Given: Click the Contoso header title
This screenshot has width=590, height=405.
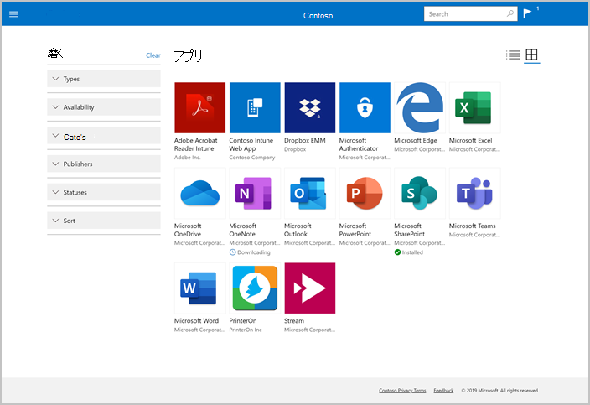Looking at the screenshot, I should click(x=318, y=15).
